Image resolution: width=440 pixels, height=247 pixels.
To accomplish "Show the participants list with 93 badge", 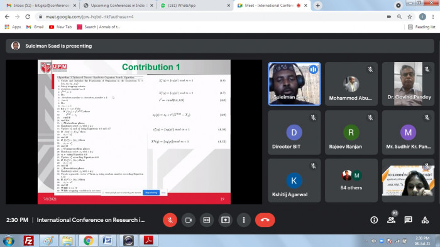I will [x=391, y=219].
